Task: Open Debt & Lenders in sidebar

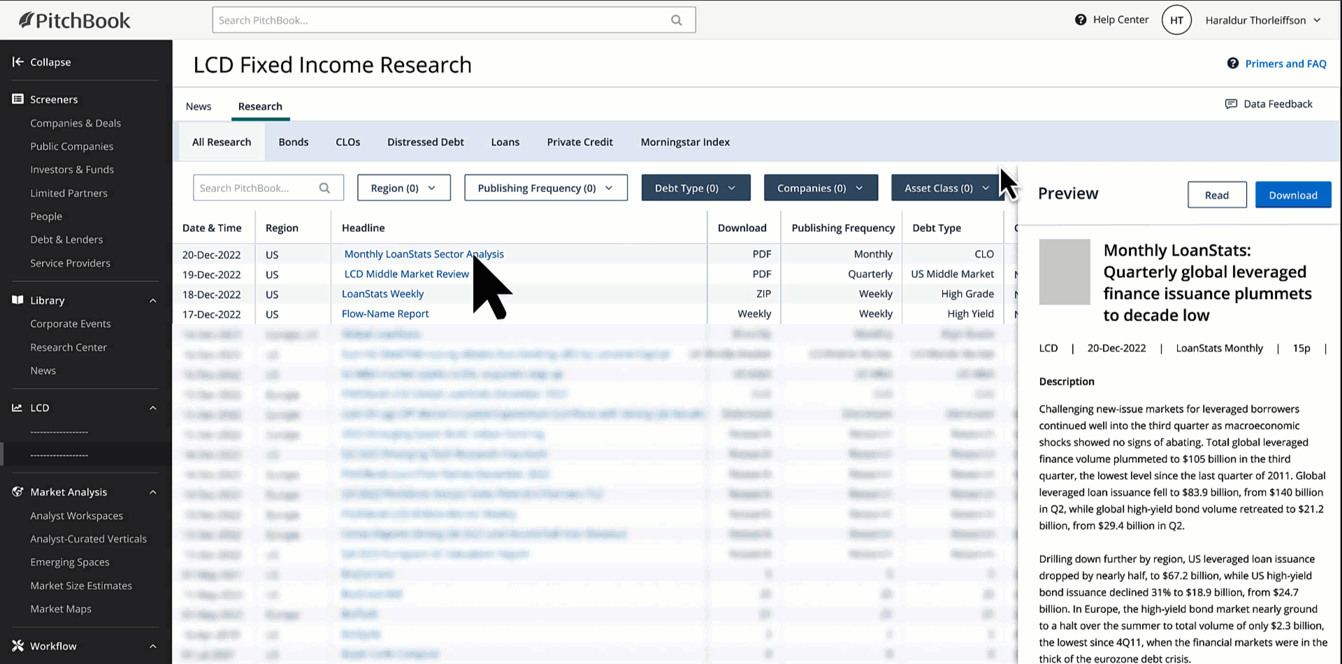Action: (x=66, y=239)
